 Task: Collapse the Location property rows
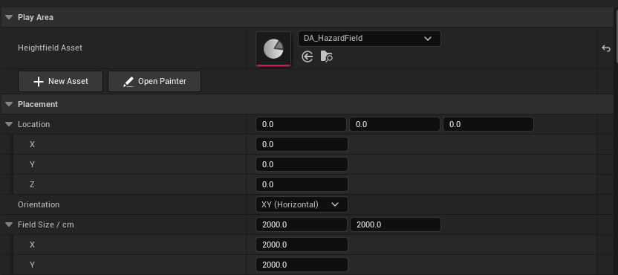9,124
